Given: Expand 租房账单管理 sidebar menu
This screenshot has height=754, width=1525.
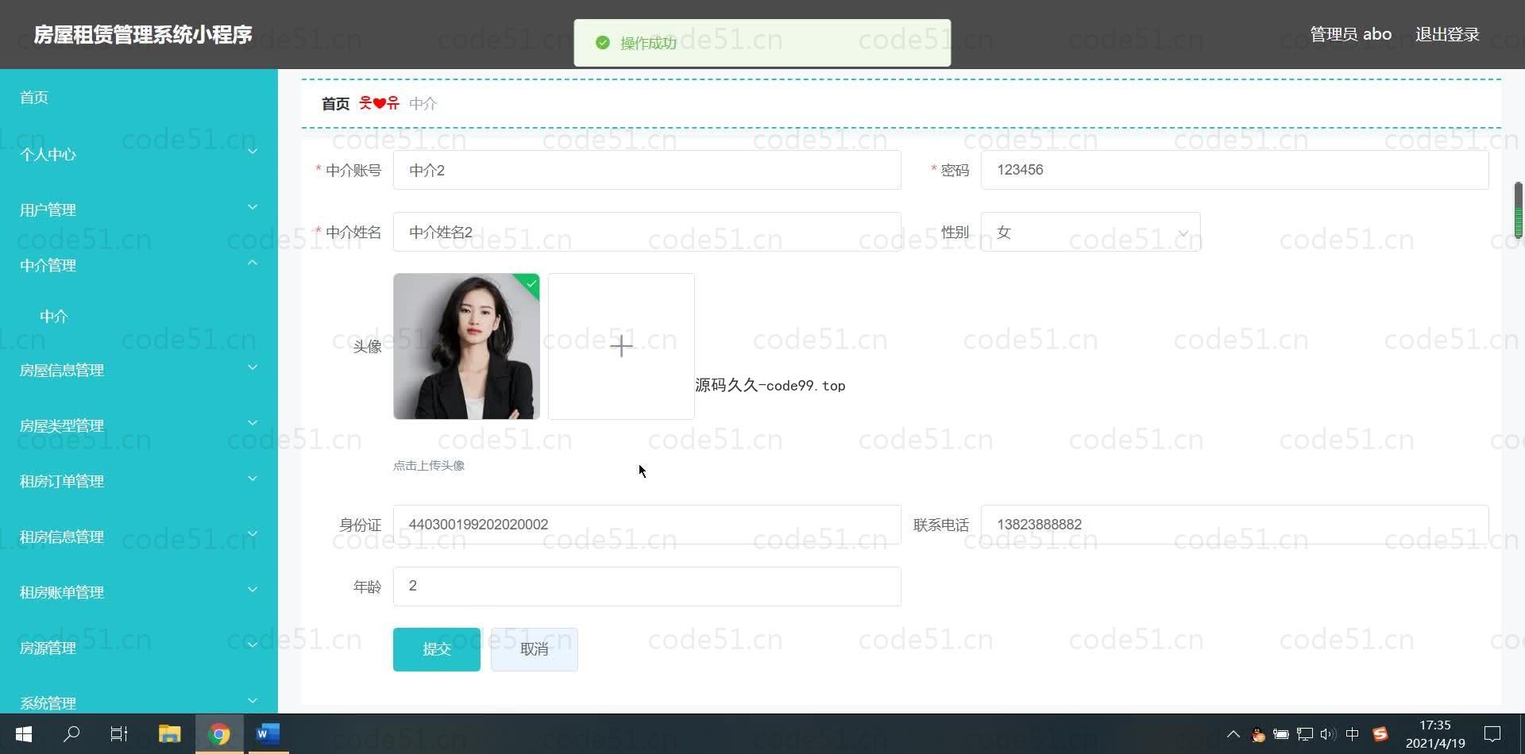Looking at the screenshot, I should point(139,592).
